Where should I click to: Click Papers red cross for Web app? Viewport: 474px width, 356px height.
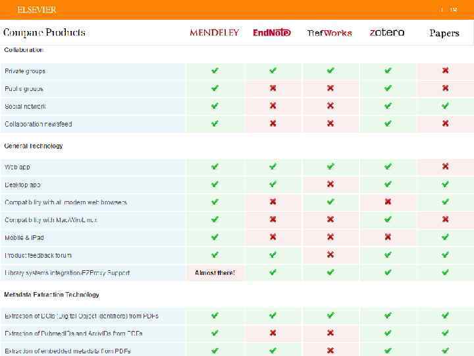point(445,166)
